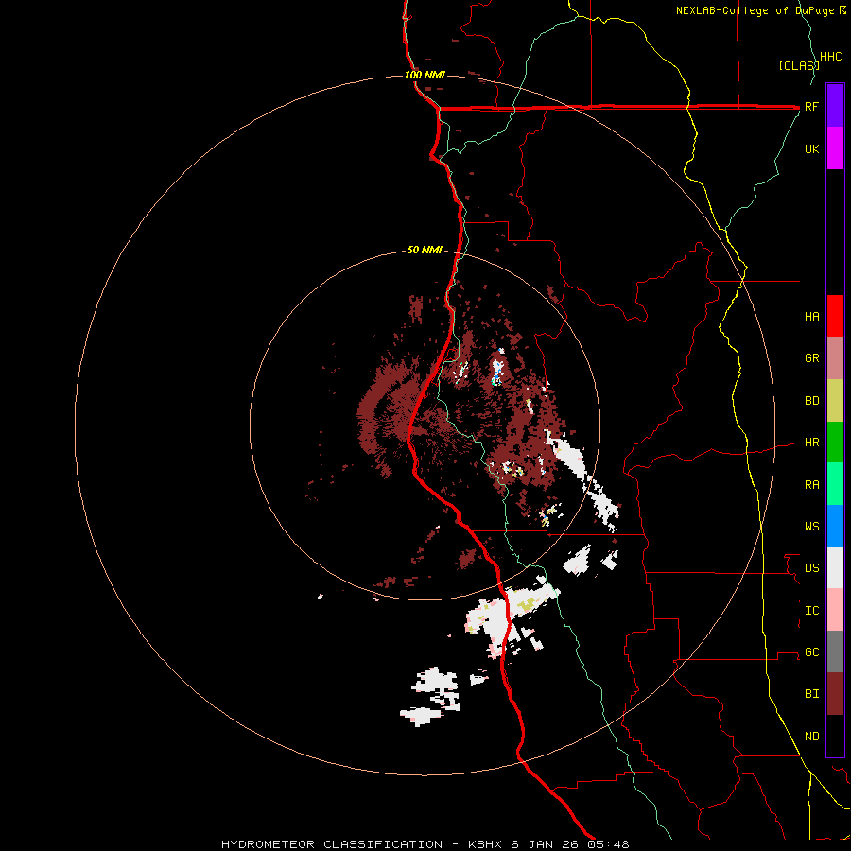Pick the RA light-green legend swatch
Viewport: 851px width, 851px height.
tap(835, 484)
